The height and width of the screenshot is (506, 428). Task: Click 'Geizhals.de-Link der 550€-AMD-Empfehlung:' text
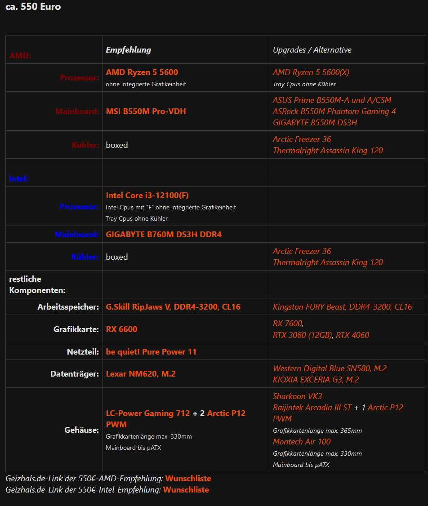[84, 479]
